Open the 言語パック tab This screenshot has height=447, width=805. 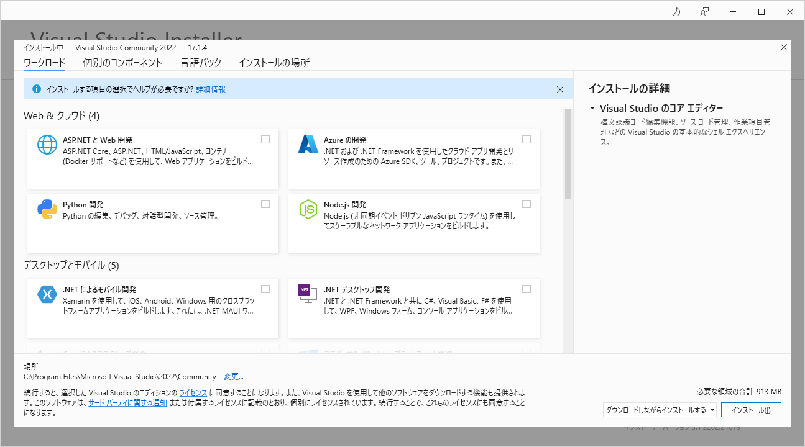pos(200,63)
